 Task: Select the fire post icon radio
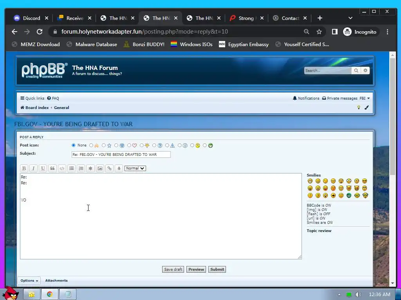point(91,145)
